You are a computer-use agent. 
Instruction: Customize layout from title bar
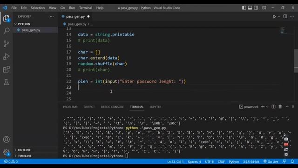(x=264, y=8)
